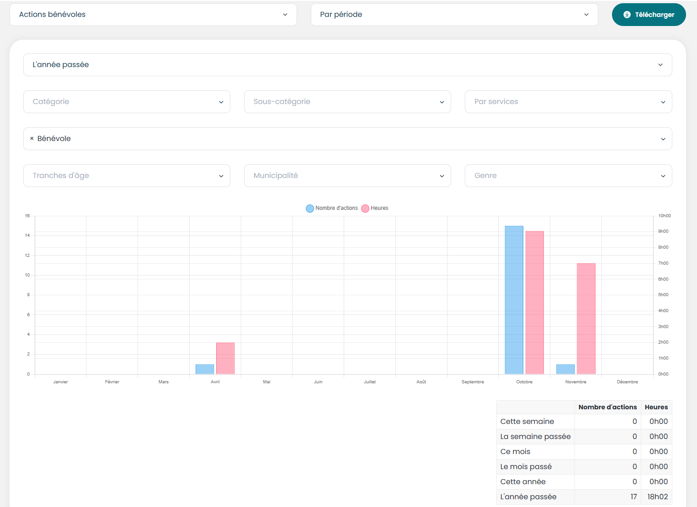Viewport: 697px width, 507px height.
Task: Open the Actions bénévoles dropdown
Action: coord(153,15)
